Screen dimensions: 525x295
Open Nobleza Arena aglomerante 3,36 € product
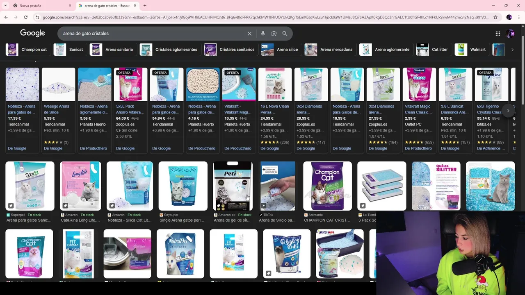[x=94, y=111]
